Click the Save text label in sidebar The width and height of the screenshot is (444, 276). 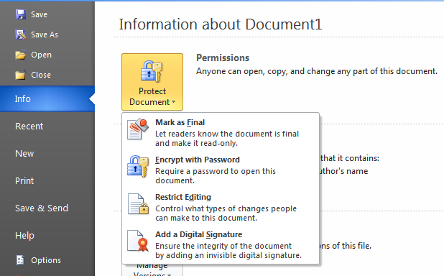(x=39, y=14)
